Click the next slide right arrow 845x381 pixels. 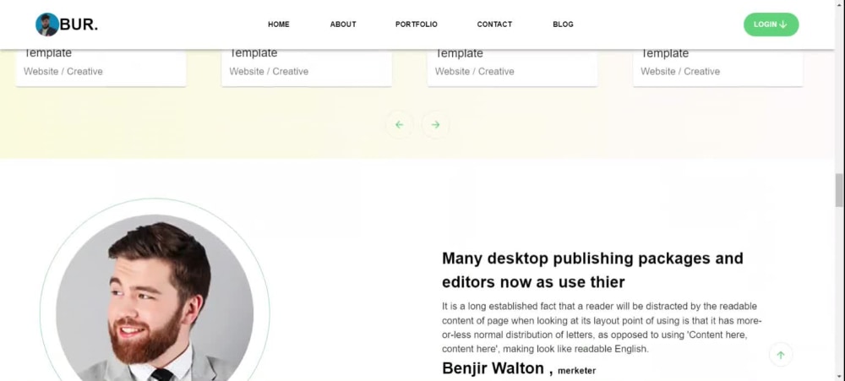point(435,124)
